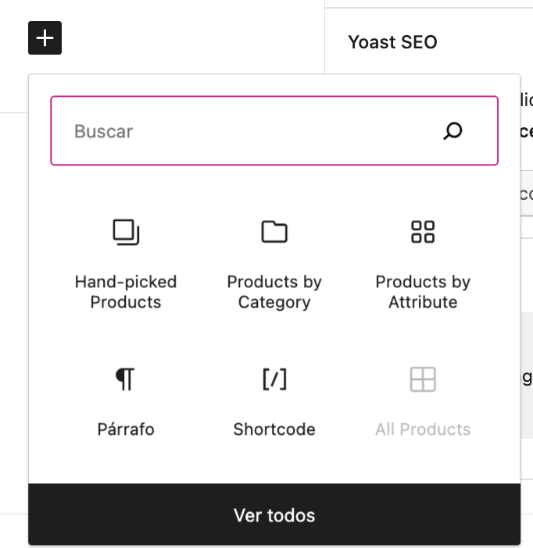The width and height of the screenshot is (533, 548).
Task: Expand the Yoast SEO panel
Action: (429, 42)
